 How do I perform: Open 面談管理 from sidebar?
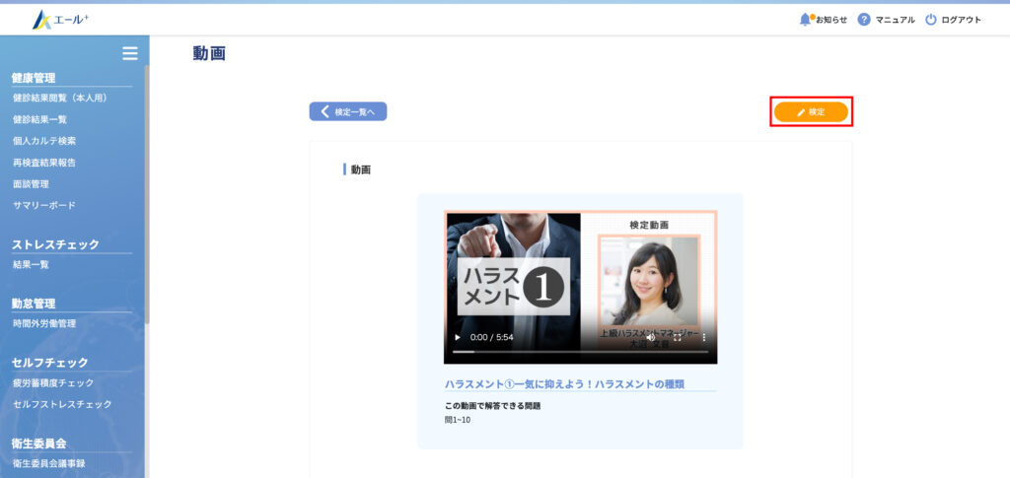click(31, 184)
